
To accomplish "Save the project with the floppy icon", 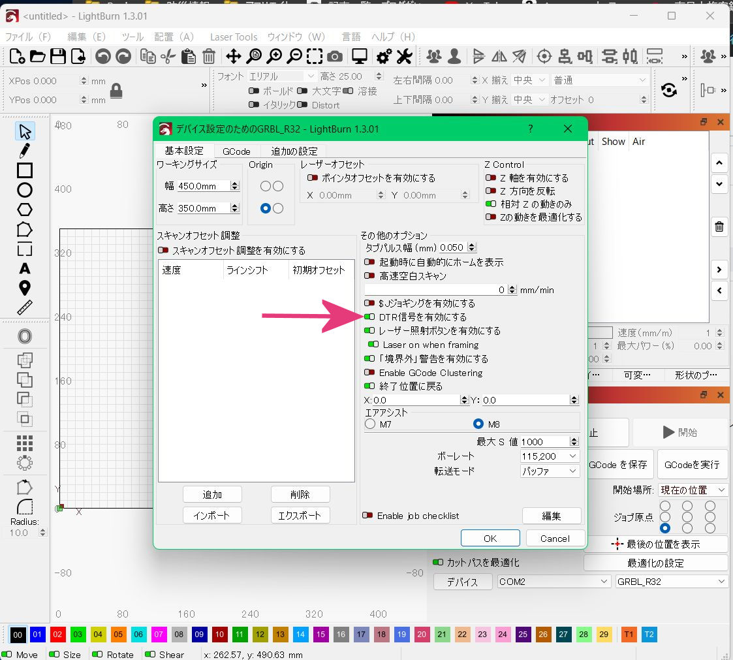I will (x=58, y=57).
